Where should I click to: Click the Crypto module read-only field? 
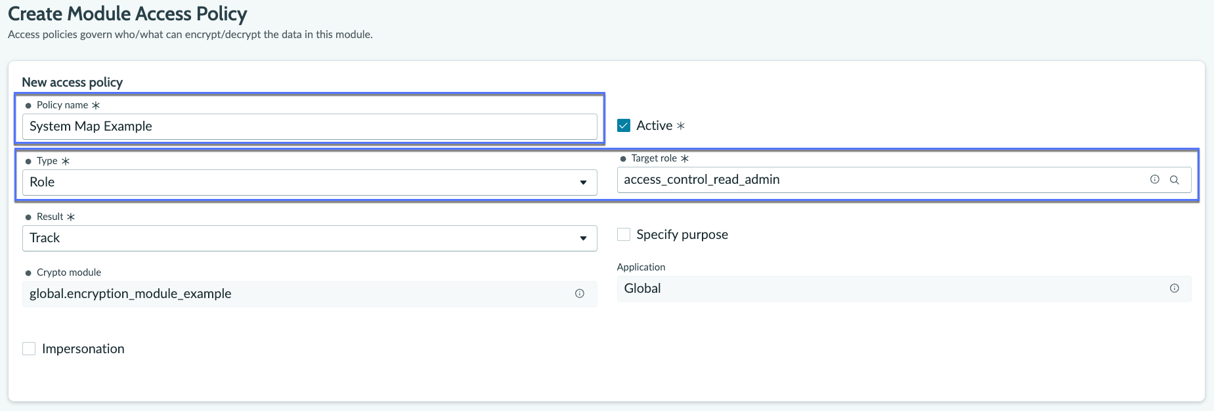309,294
